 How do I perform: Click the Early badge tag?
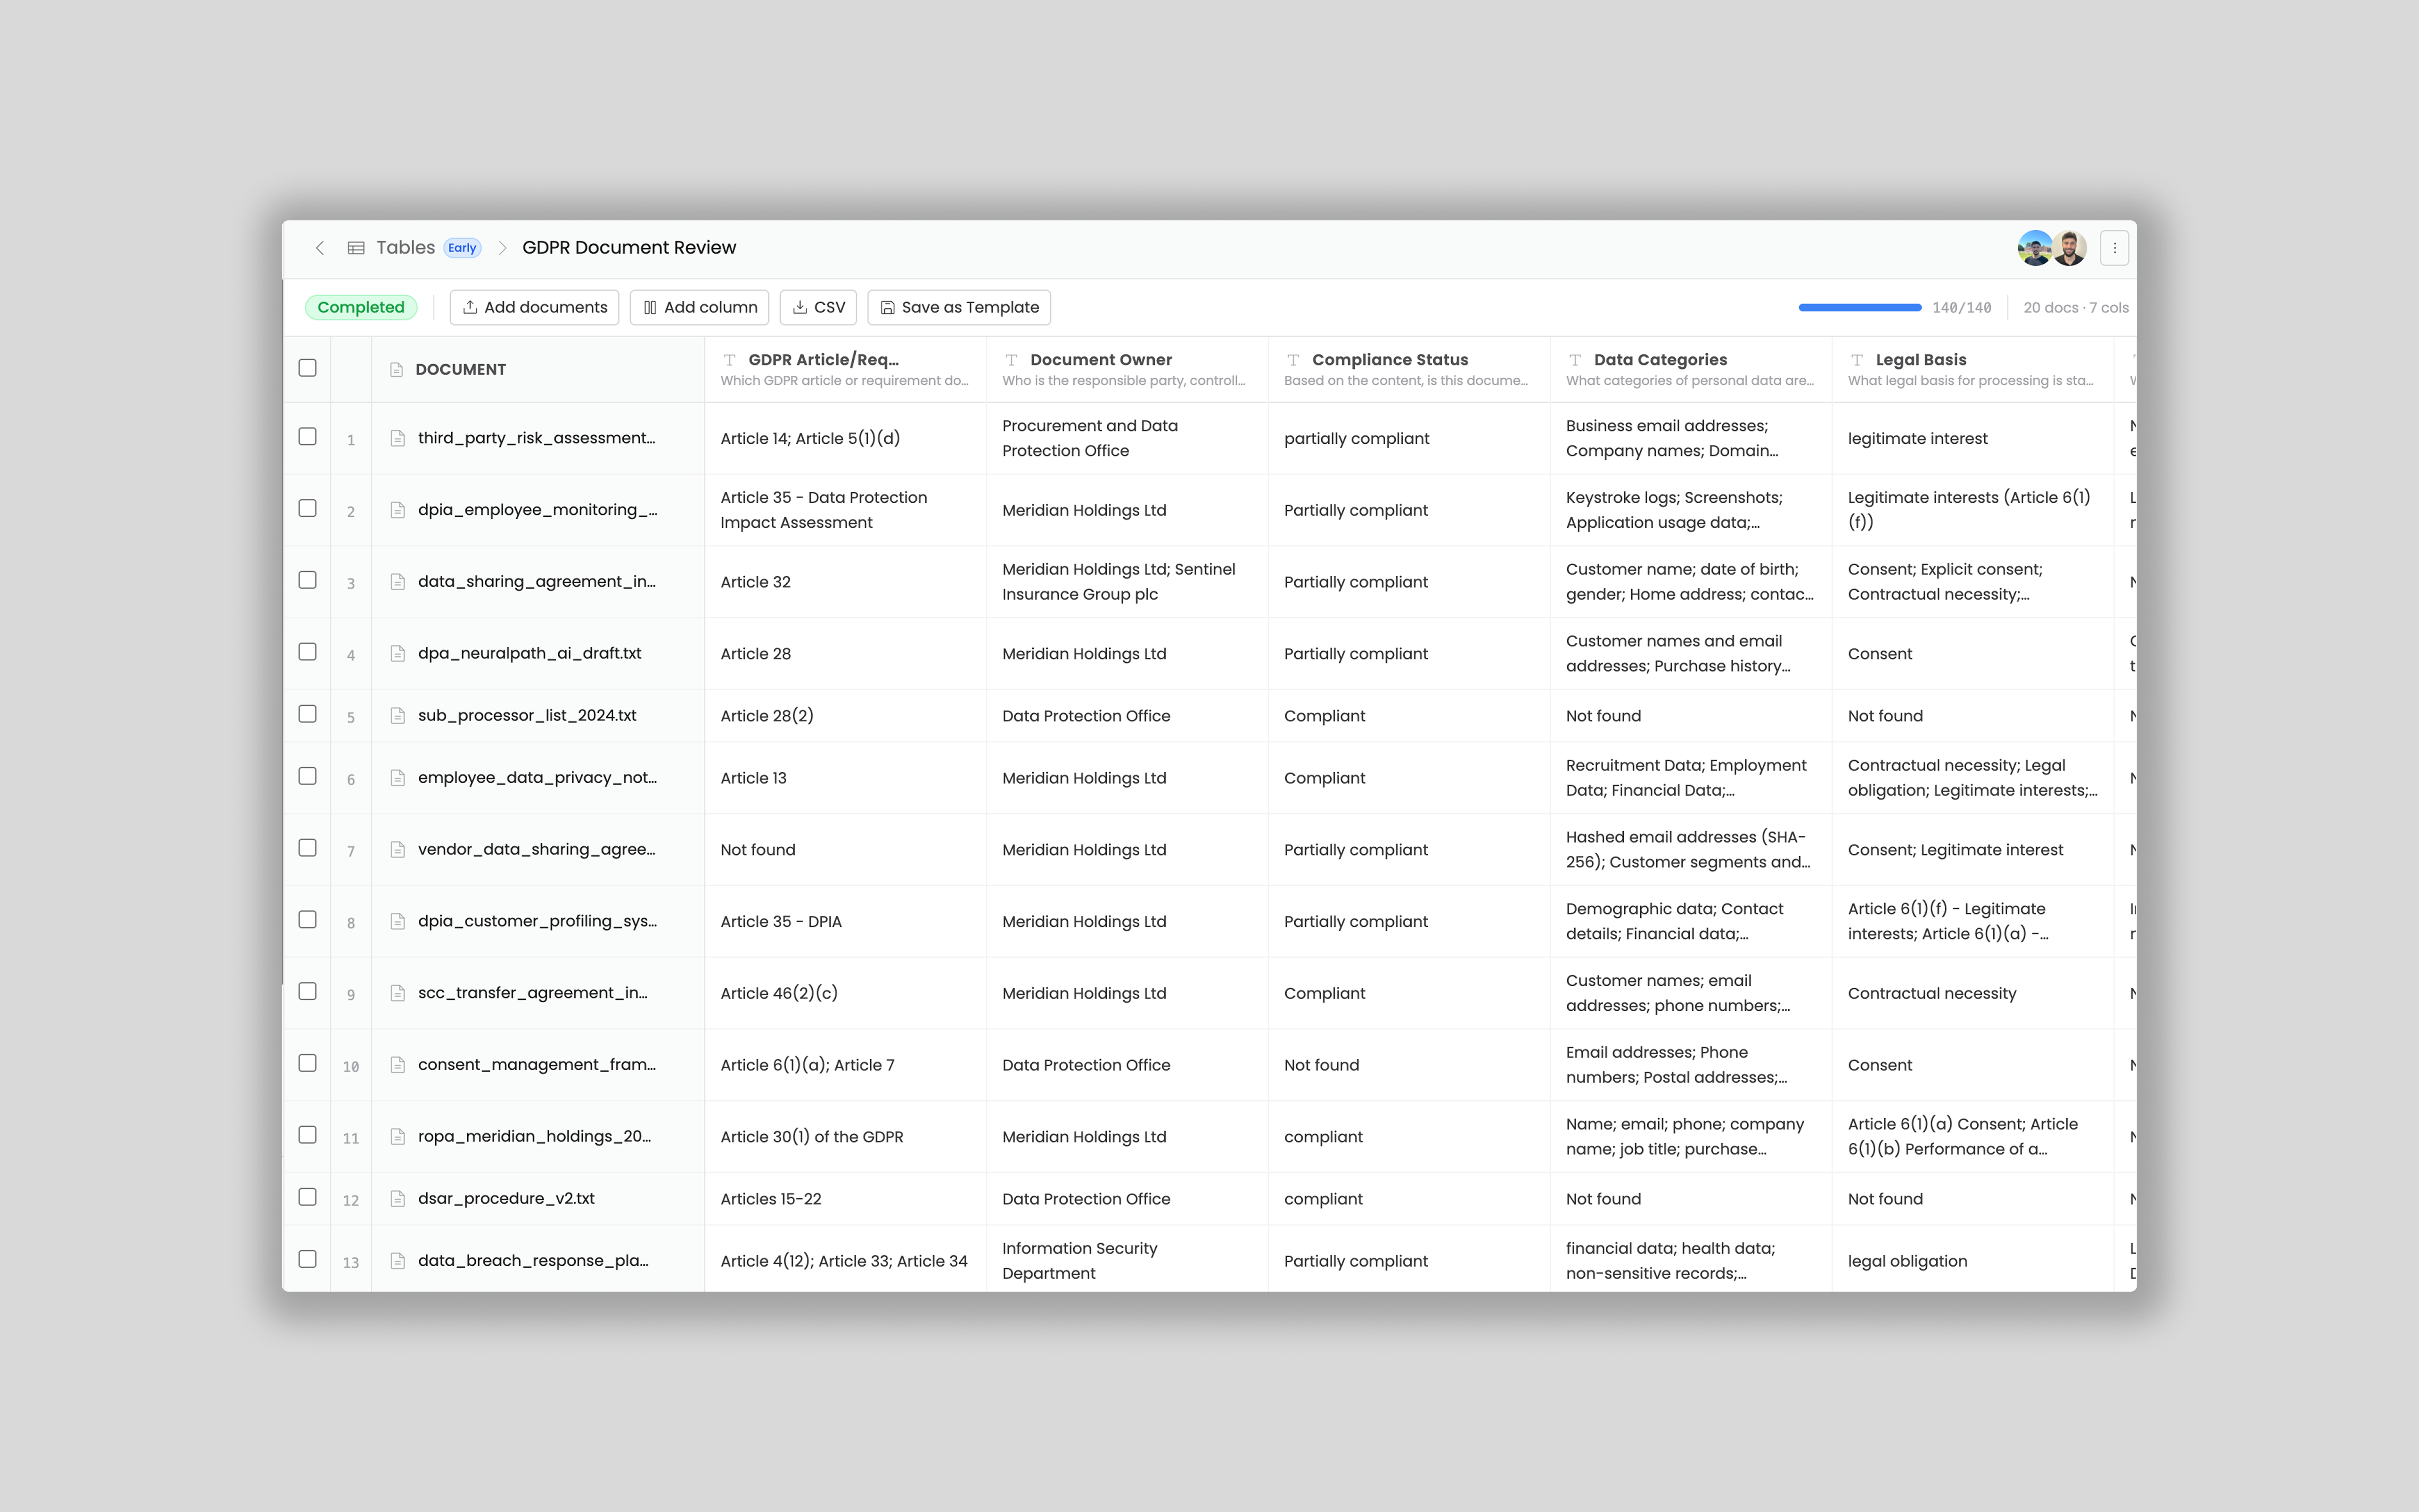click(x=462, y=248)
